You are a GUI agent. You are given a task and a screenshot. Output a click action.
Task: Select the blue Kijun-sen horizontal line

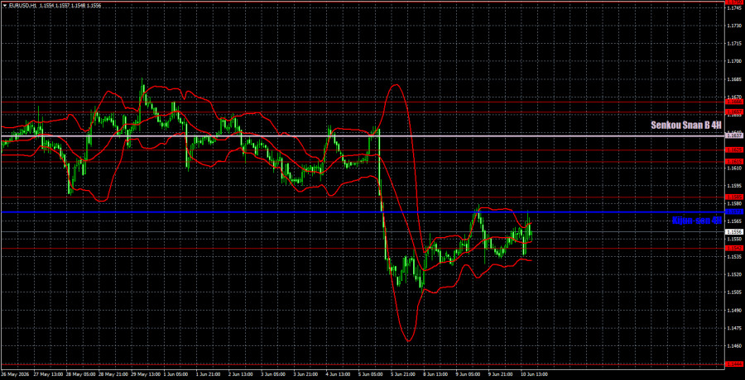click(362, 212)
